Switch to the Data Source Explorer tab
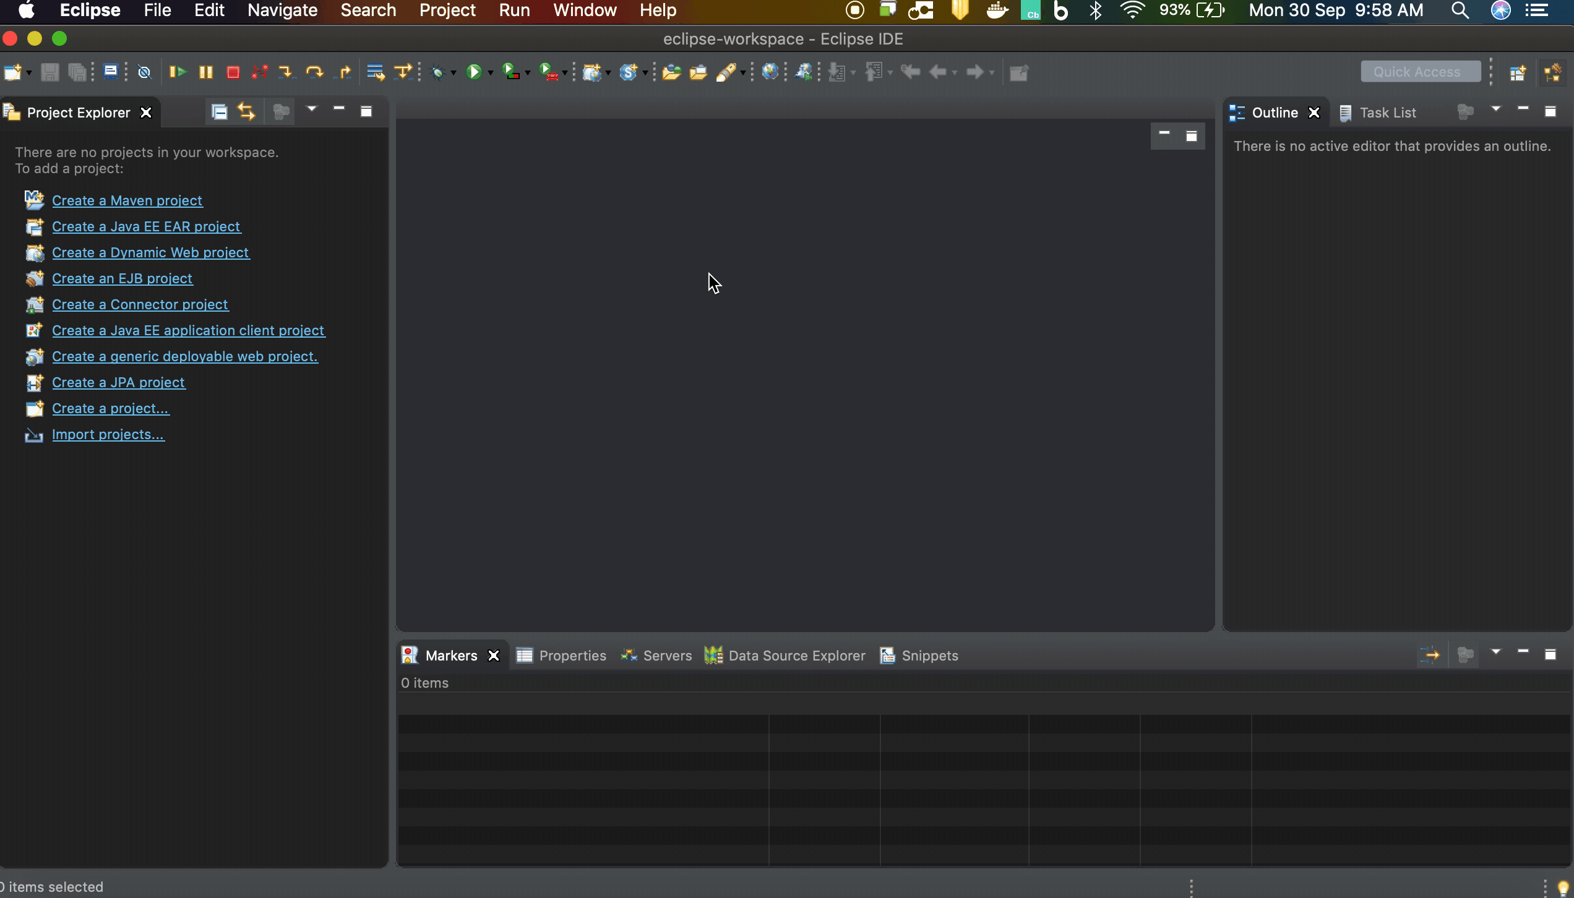The height and width of the screenshot is (898, 1574). 796,655
